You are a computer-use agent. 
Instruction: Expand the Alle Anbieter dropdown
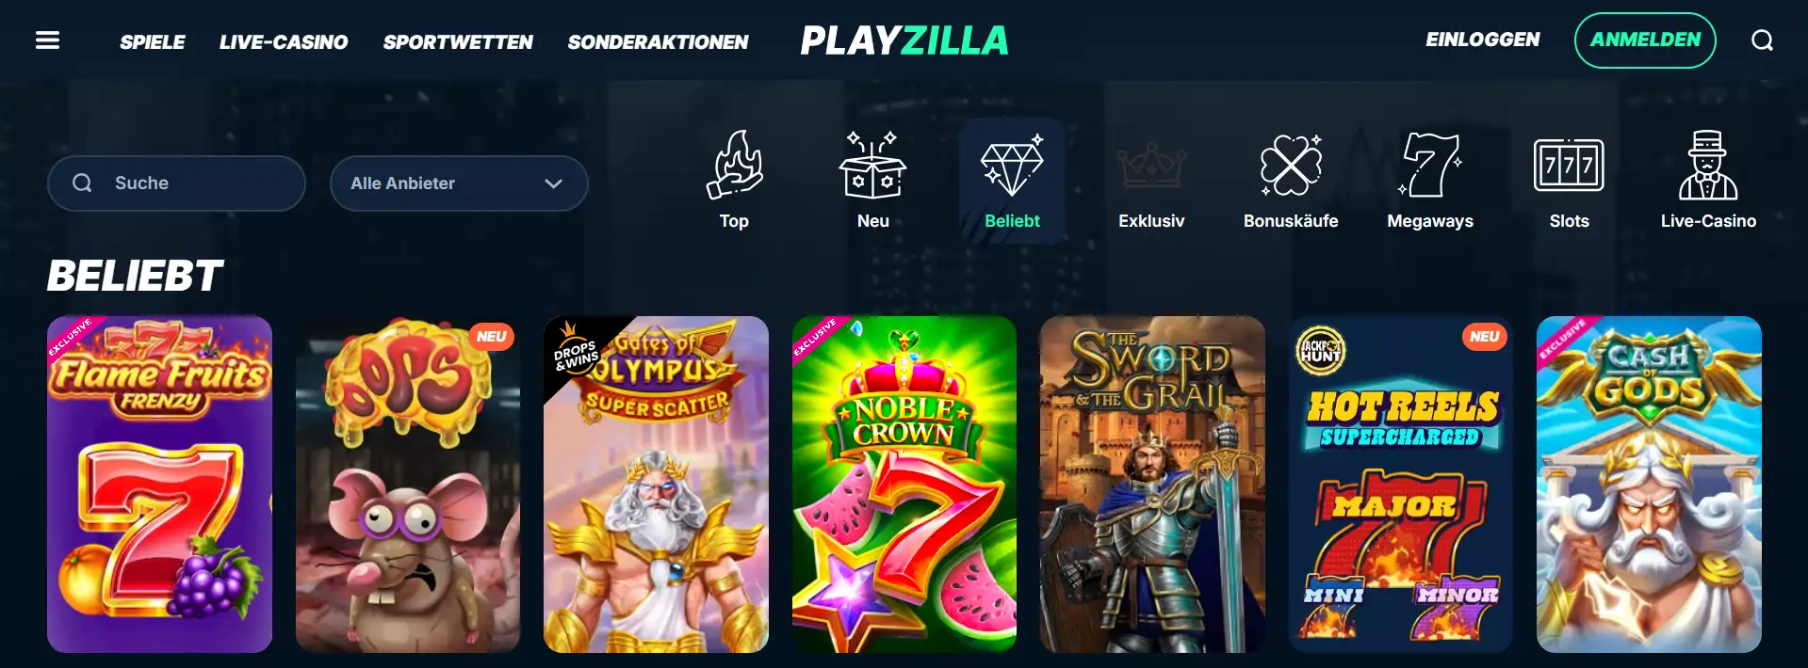(x=459, y=183)
